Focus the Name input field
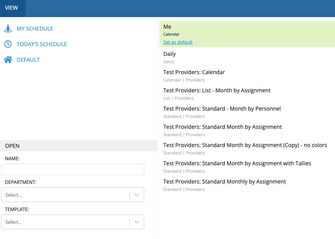This screenshot has width=335, height=239. click(x=73, y=169)
